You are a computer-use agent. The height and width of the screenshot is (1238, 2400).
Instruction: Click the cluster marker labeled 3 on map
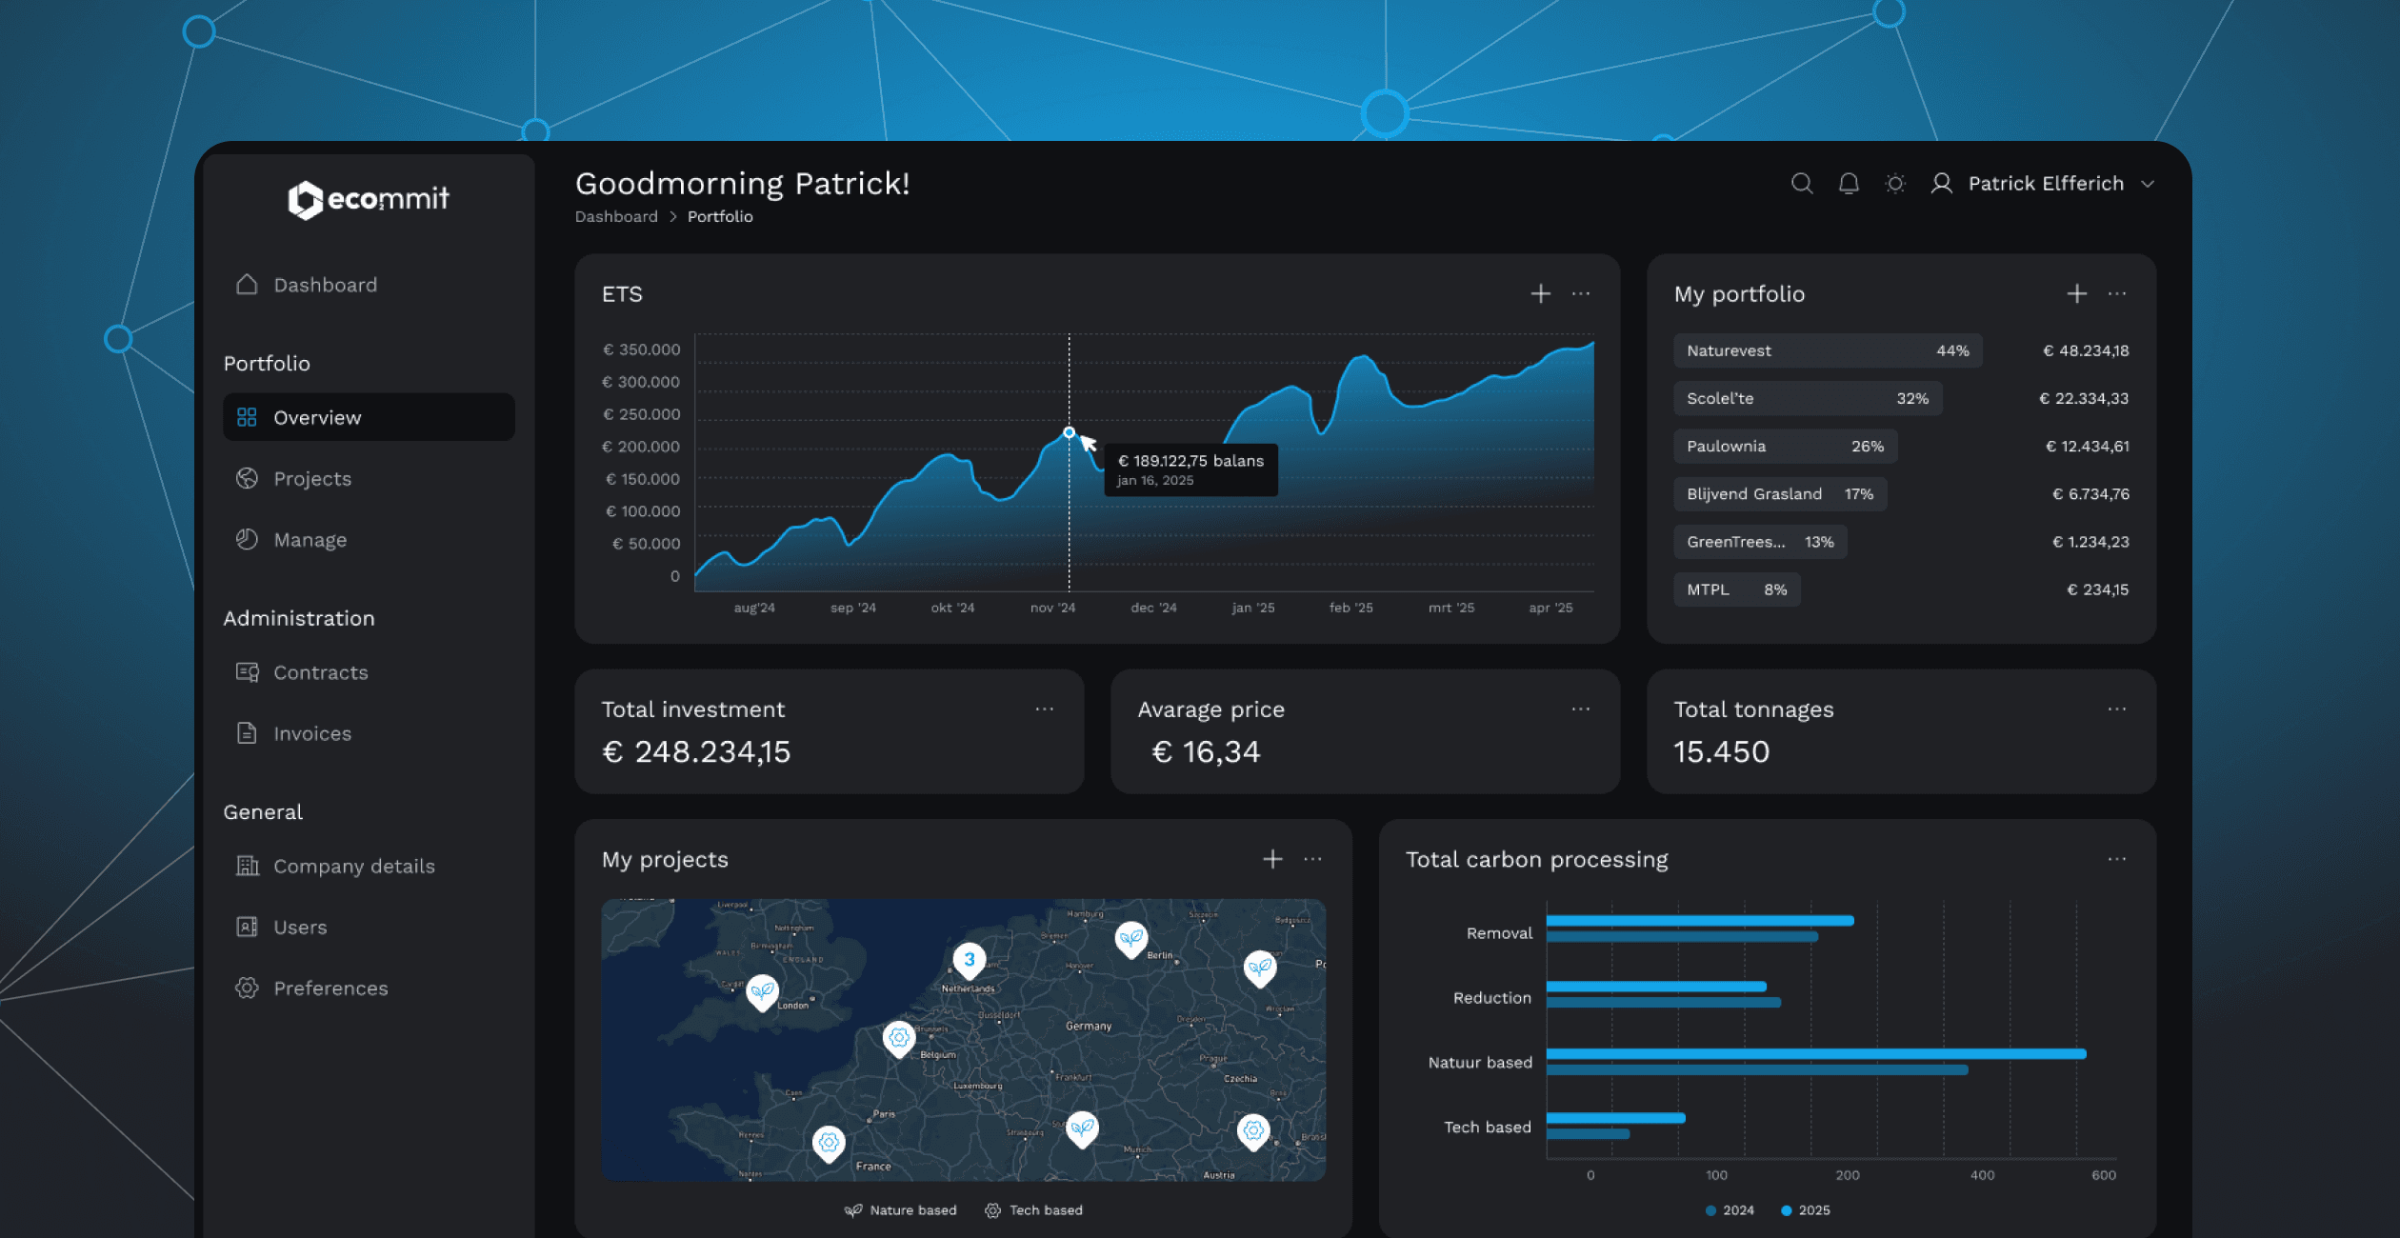[969, 959]
